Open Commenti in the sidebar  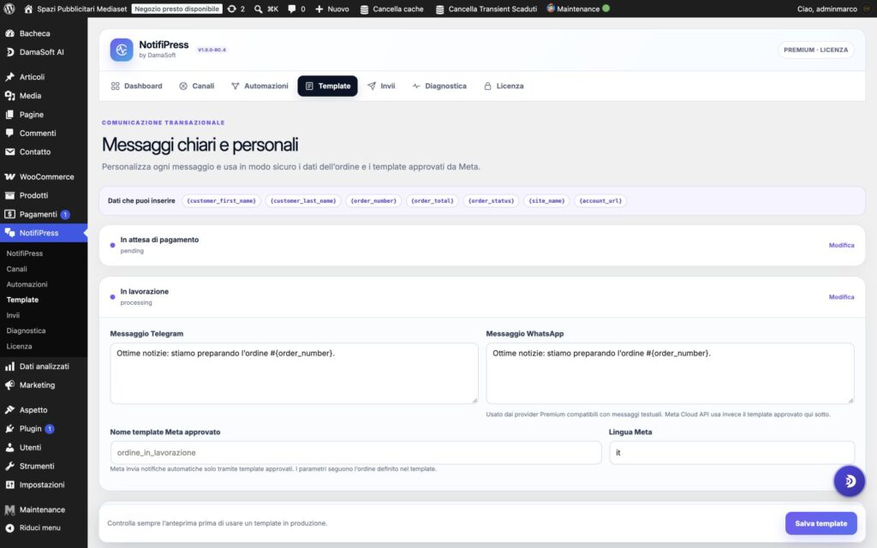pos(38,133)
